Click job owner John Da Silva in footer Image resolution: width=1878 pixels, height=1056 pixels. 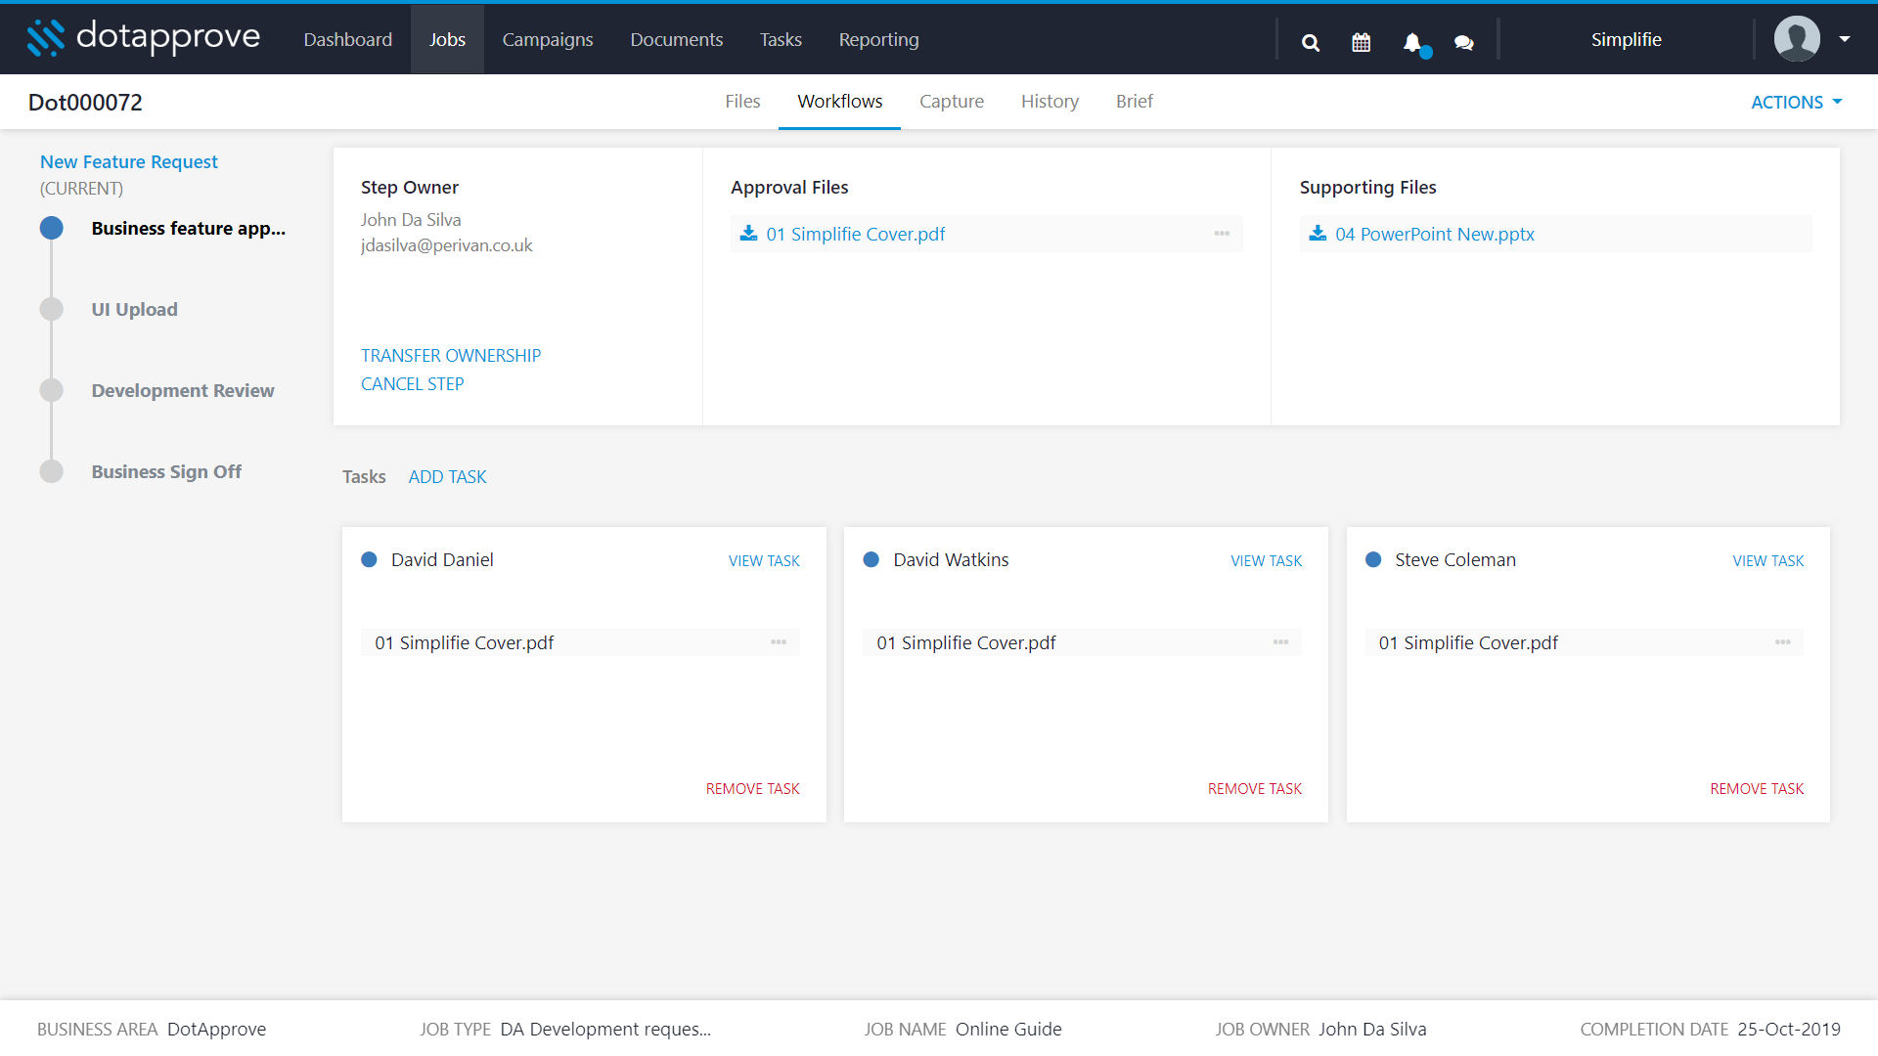click(1372, 1030)
